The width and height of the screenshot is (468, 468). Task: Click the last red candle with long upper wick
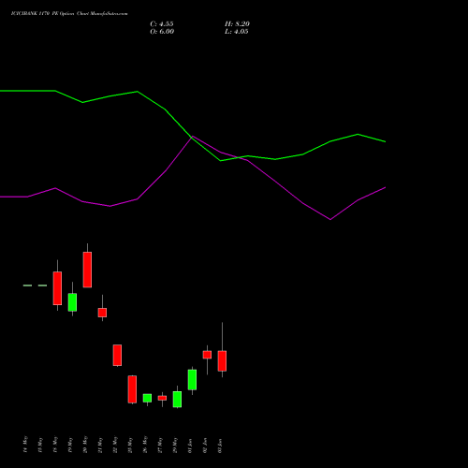click(222, 361)
